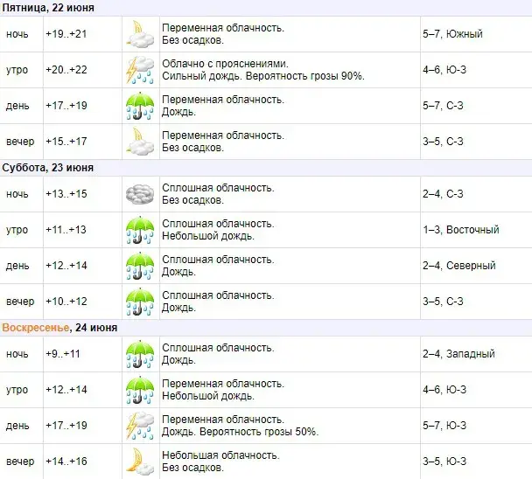Image resolution: width=532 pixels, height=479 pixels.
Task: Click temperature '+15..+17' on Friday evening
Action: (66, 142)
